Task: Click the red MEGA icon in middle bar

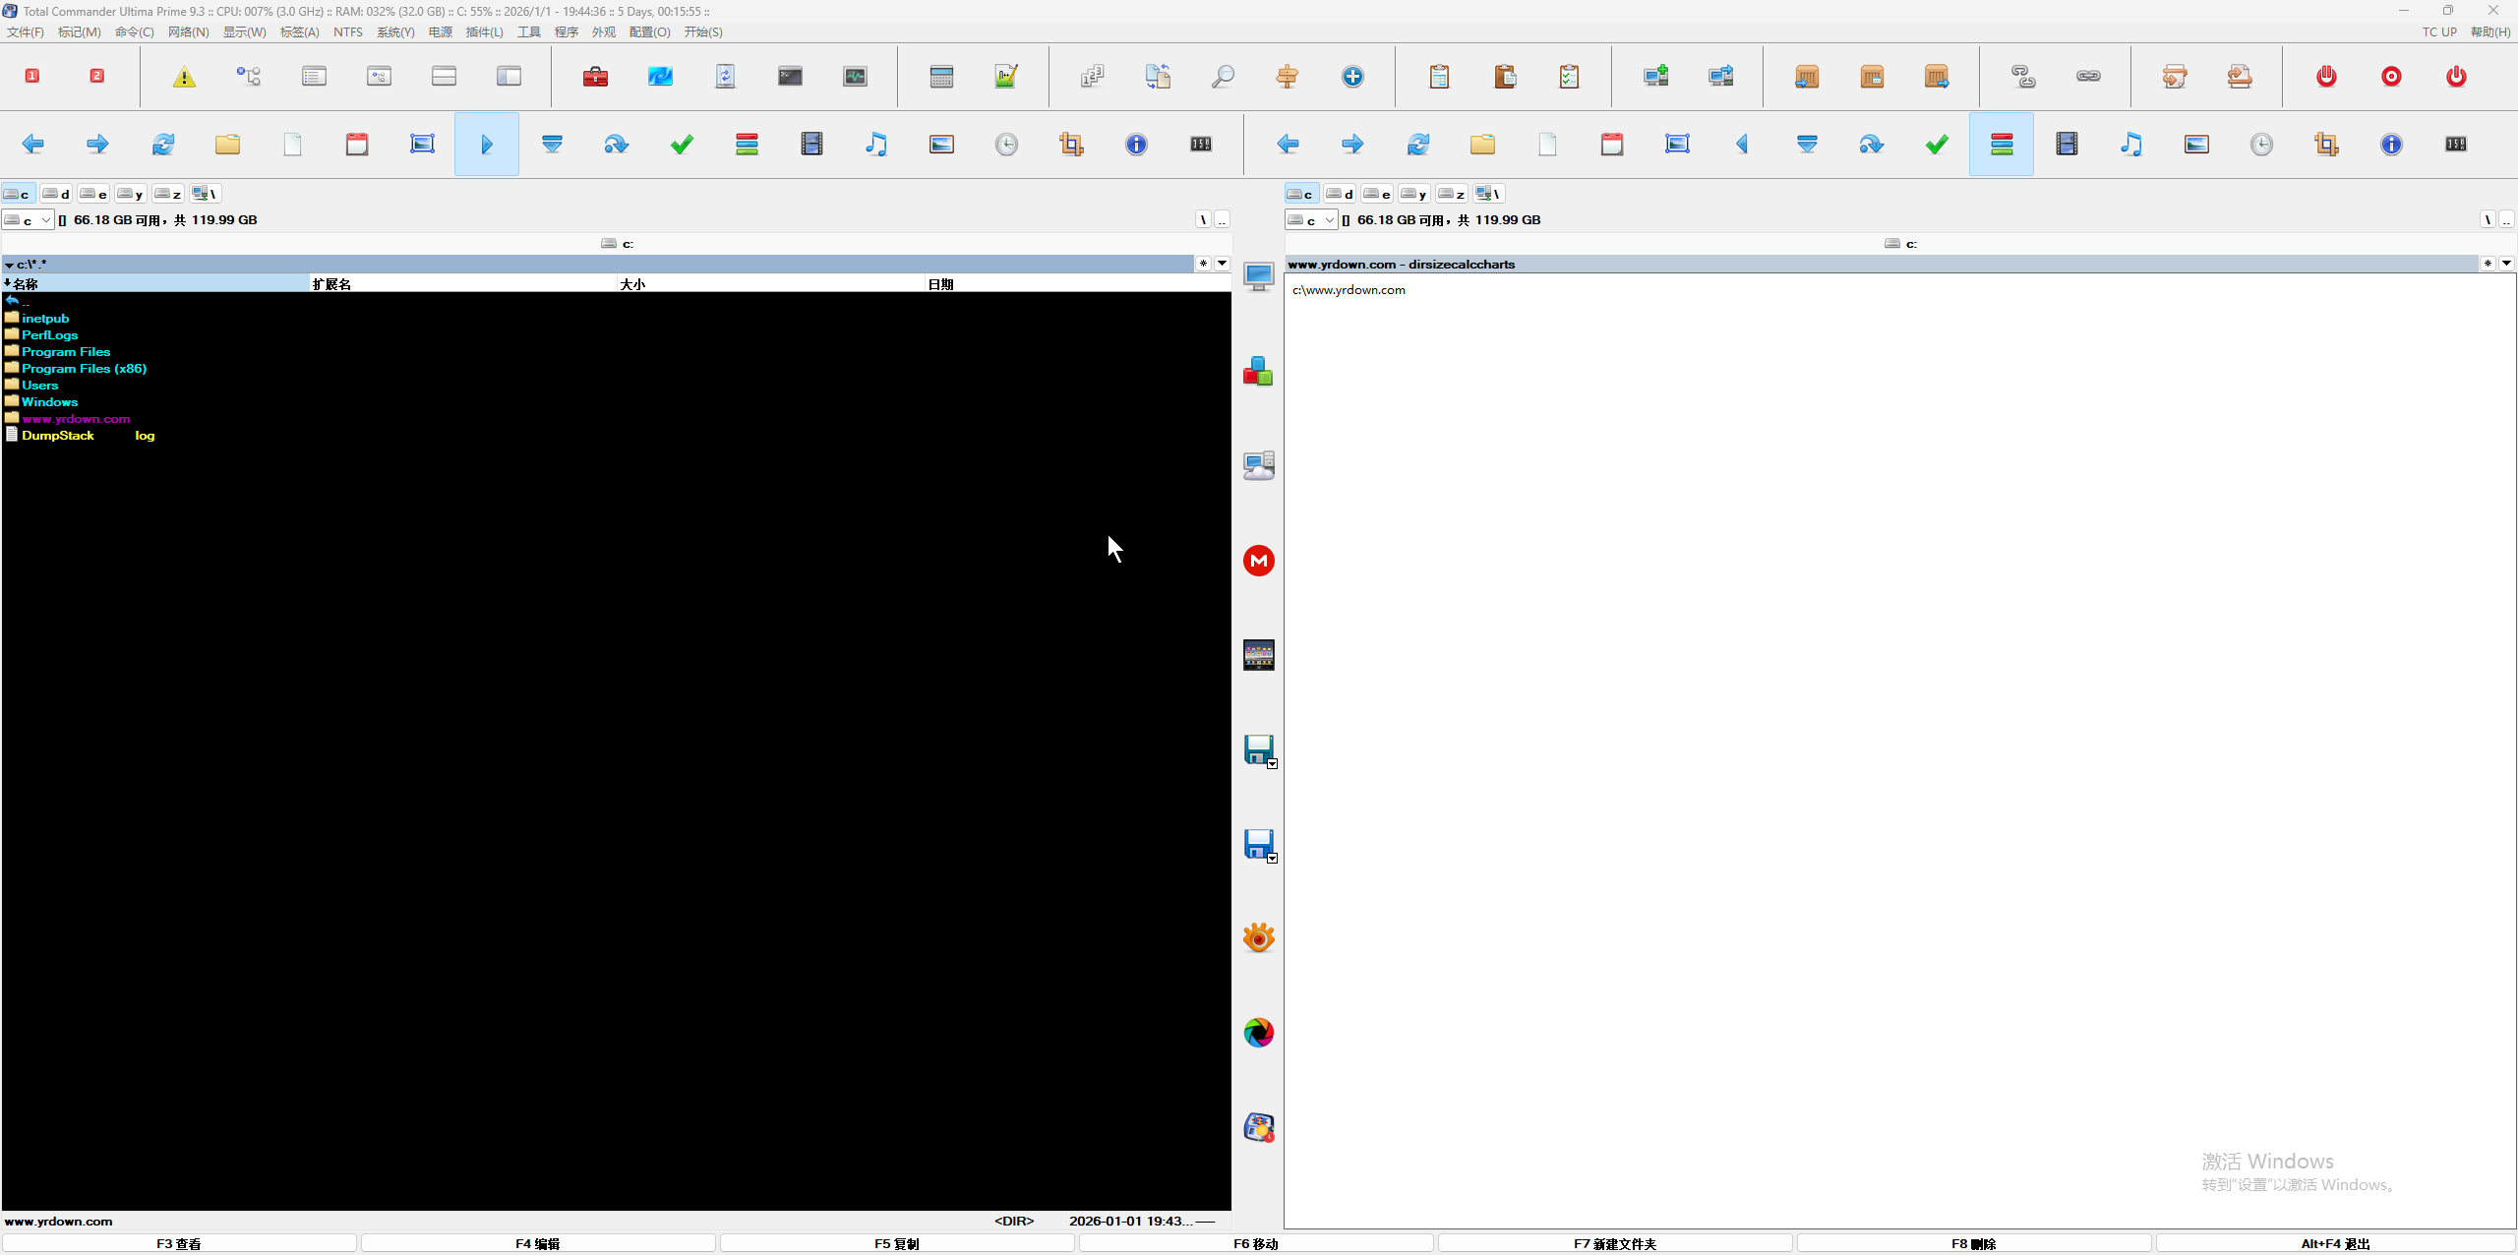Action: click(x=1258, y=561)
